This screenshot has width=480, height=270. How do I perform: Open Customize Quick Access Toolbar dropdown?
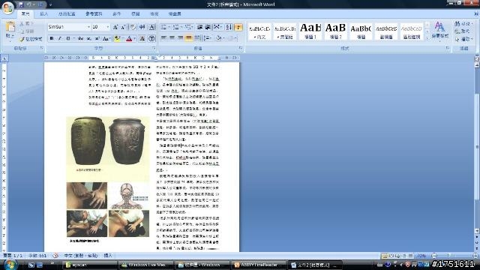[50, 5]
